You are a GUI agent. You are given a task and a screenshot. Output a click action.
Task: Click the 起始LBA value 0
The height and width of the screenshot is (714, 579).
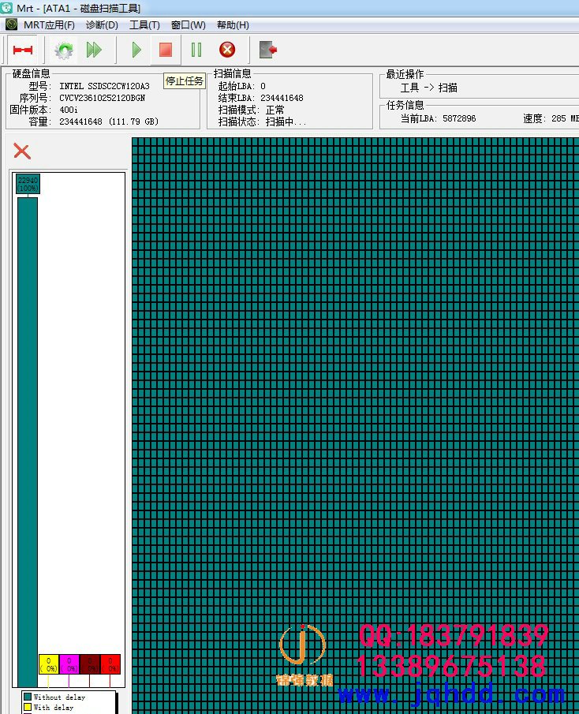coord(263,86)
